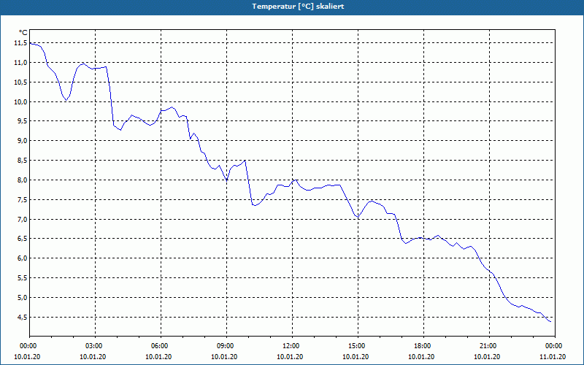The image size is (584, 365).
Task: Choose the 6,5 temperature label
Action: point(22,239)
